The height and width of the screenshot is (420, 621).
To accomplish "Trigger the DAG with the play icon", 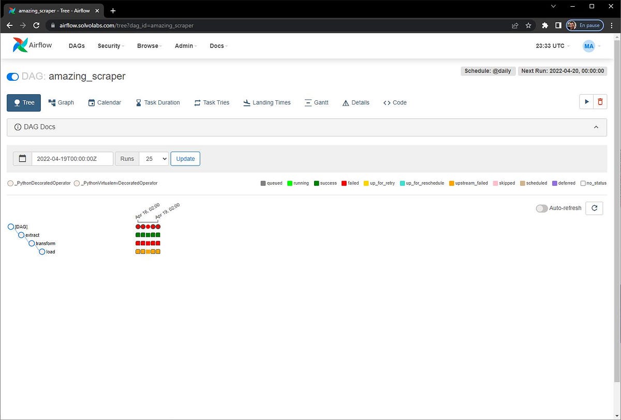I will pos(587,101).
